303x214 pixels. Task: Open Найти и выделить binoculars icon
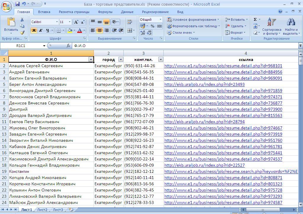291,22
